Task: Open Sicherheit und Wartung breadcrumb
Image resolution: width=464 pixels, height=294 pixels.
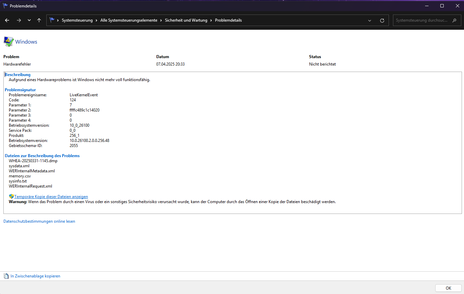Action: tap(186, 20)
